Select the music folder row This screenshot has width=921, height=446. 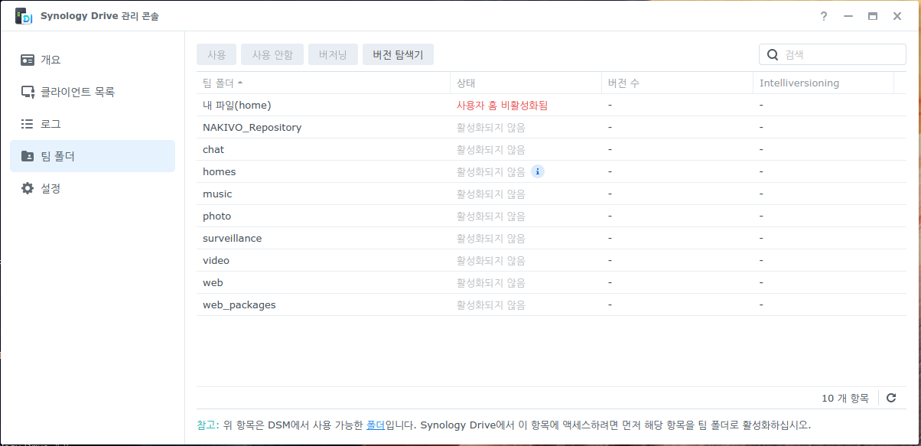tap(551, 194)
